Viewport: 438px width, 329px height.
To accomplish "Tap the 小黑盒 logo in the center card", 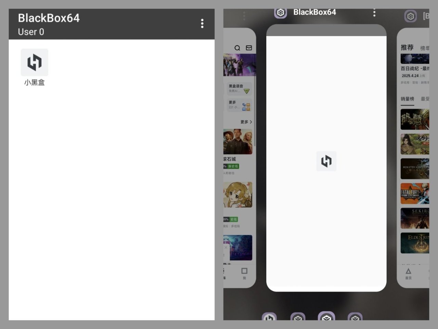I will point(326,161).
